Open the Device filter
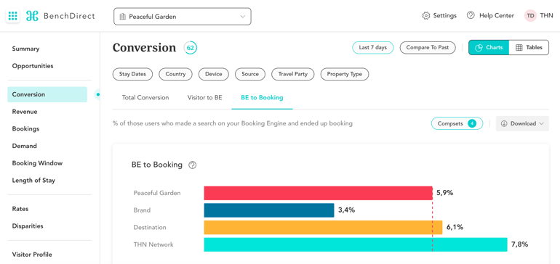560x264 pixels. [214, 74]
